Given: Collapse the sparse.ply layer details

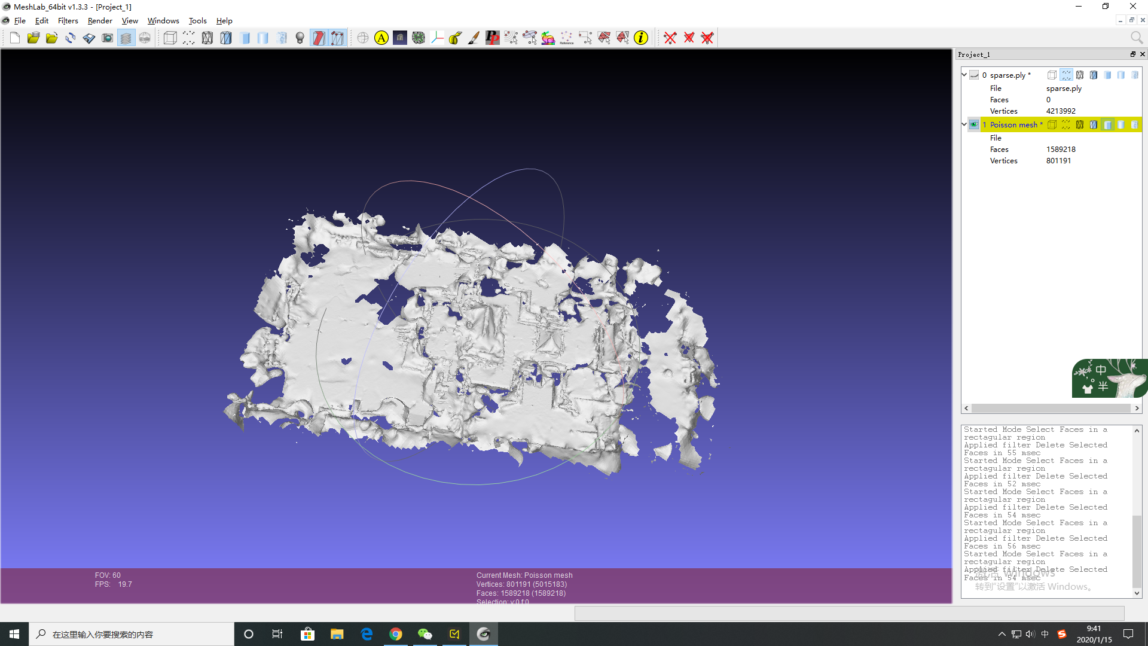Looking at the screenshot, I should coord(964,75).
